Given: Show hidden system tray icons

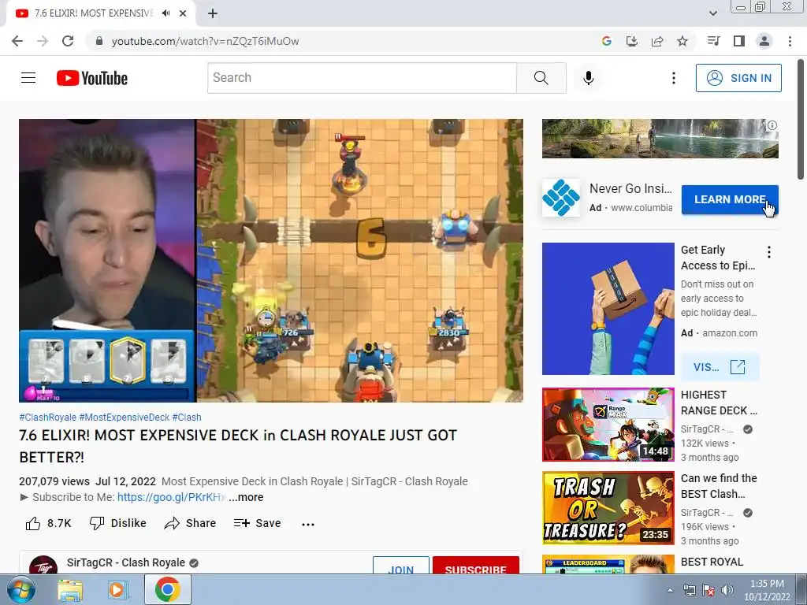Looking at the screenshot, I should coord(670,590).
